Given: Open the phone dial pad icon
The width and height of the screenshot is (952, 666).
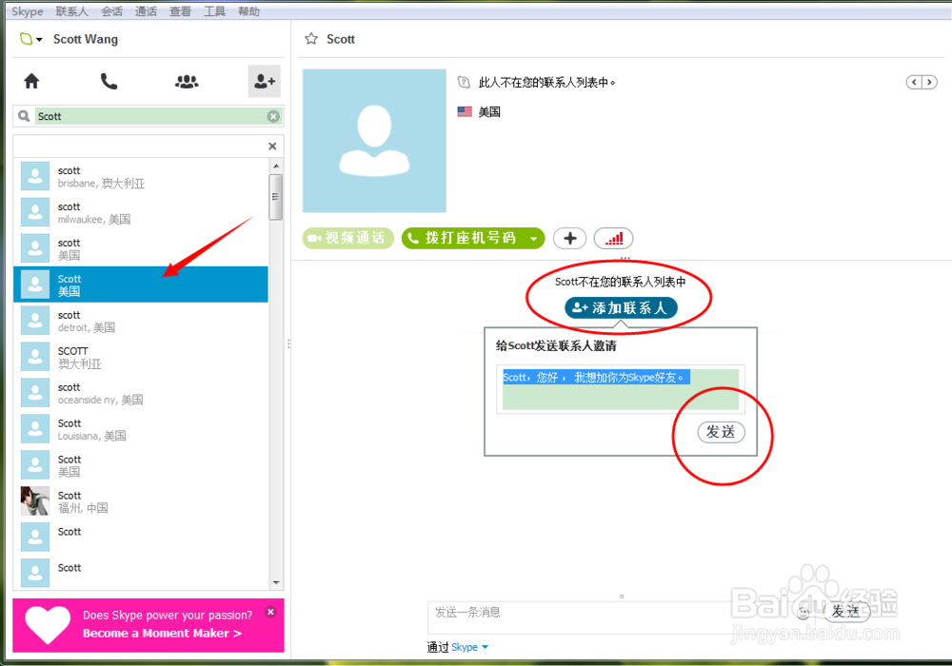Looking at the screenshot, I should tap(109, 81).
